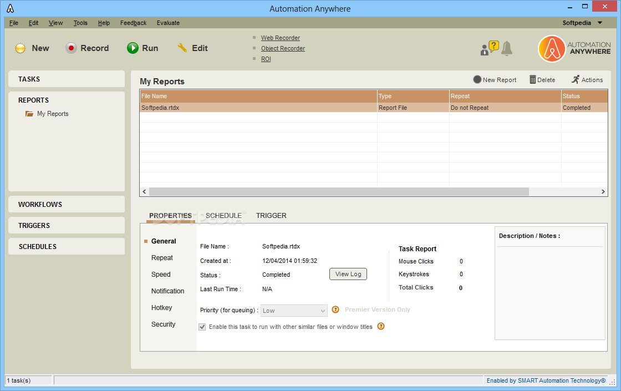The image size is (621, 391).
Task: Sort by Type column header
Action: (413, 97)
